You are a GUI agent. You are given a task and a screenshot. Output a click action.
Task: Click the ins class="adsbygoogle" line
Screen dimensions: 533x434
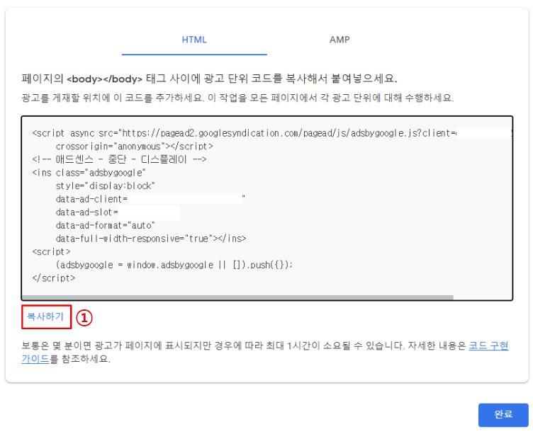(x=89, y=173)
